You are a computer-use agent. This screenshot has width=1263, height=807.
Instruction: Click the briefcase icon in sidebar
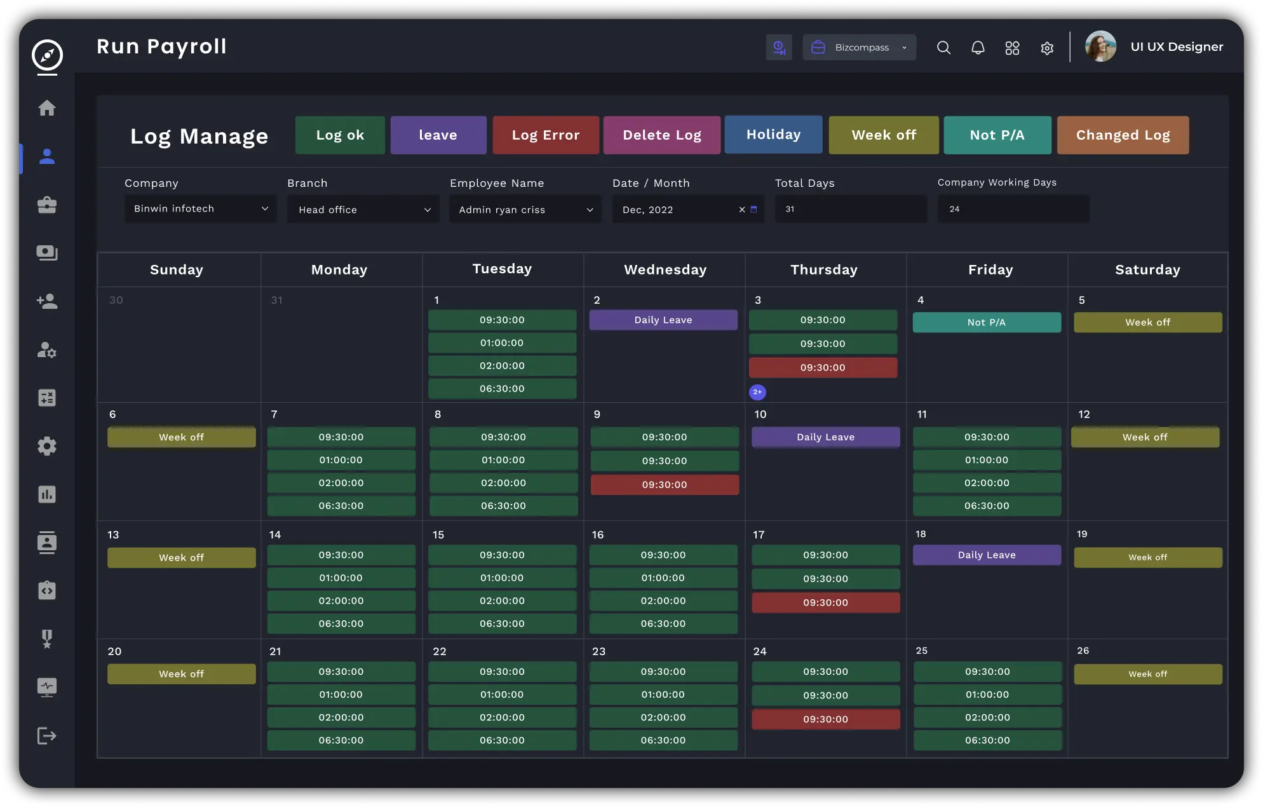click(47, 205)
